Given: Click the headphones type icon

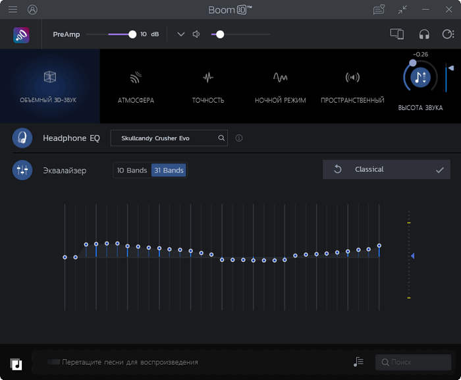Looking at the screenshot, I should click(x=424, y=34).
